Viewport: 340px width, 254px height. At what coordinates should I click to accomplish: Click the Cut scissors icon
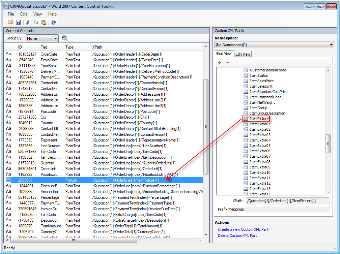click(x=28, y=22)
